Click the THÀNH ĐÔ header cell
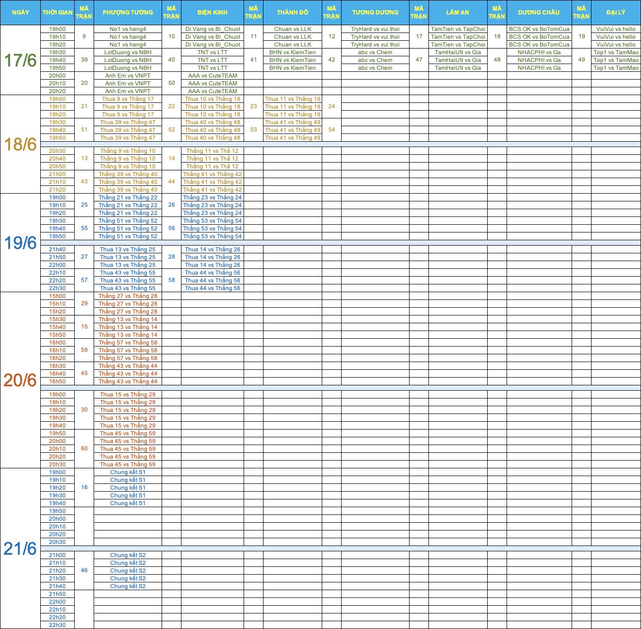Viewport: 641px width, 629px height. click(x=293, y=13)
